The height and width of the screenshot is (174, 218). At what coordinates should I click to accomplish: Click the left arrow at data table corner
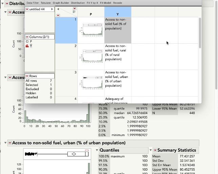point(58,9)
